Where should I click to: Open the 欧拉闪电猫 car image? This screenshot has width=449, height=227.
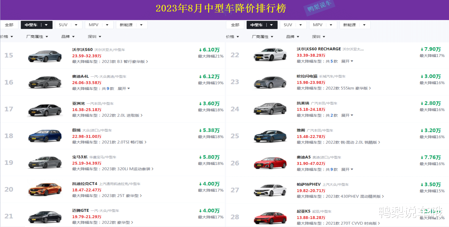(x=270, y=82)
